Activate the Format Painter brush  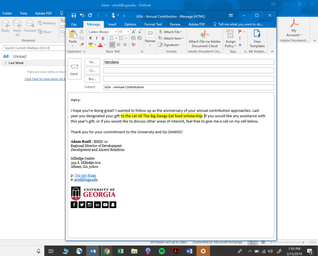[x=82, y=44]
